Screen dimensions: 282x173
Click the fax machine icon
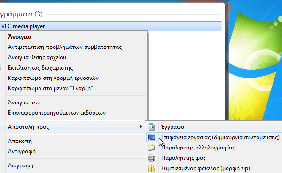coord(151,158)
